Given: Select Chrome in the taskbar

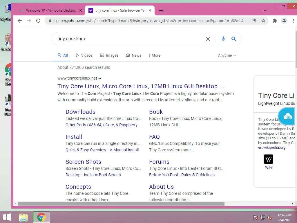Looking at the screenshot, I should click(x=41, y=217).
